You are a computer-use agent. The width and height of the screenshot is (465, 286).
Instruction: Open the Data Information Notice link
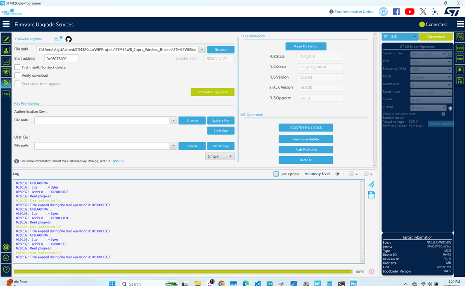(354, 12)
